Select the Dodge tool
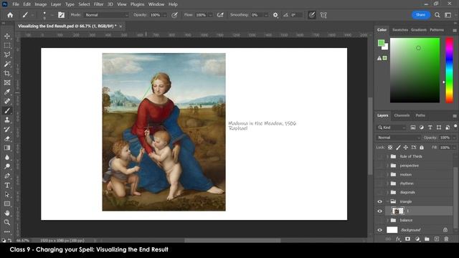 (7, 166)
